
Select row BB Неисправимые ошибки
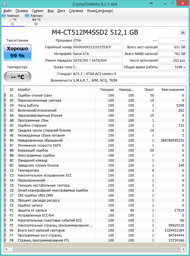click(95, 155)
